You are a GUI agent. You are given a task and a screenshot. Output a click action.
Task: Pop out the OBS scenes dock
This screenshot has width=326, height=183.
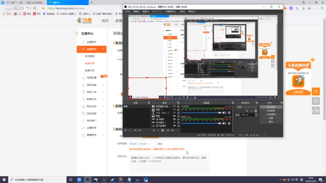pyautogui.click(x=149, y=103)
